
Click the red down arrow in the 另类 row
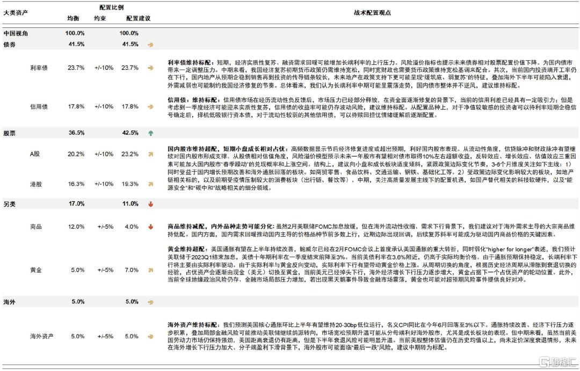pyautogui.click(x=150, y=204)
